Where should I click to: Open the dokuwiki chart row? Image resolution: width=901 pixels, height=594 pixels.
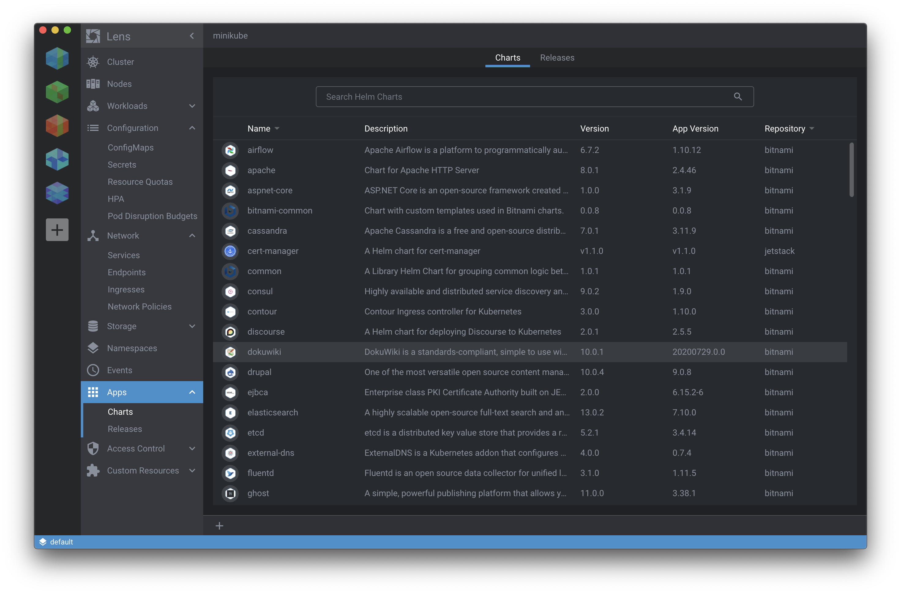(264, 352)
